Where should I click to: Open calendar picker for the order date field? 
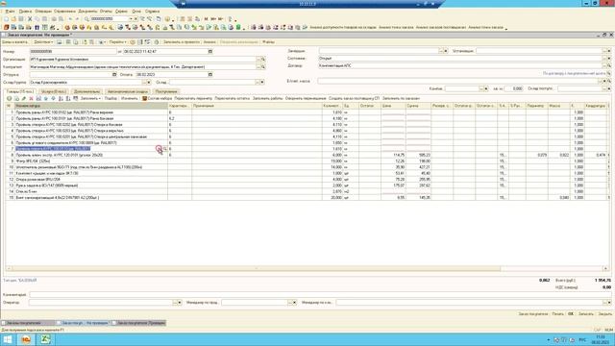[210, 51]
